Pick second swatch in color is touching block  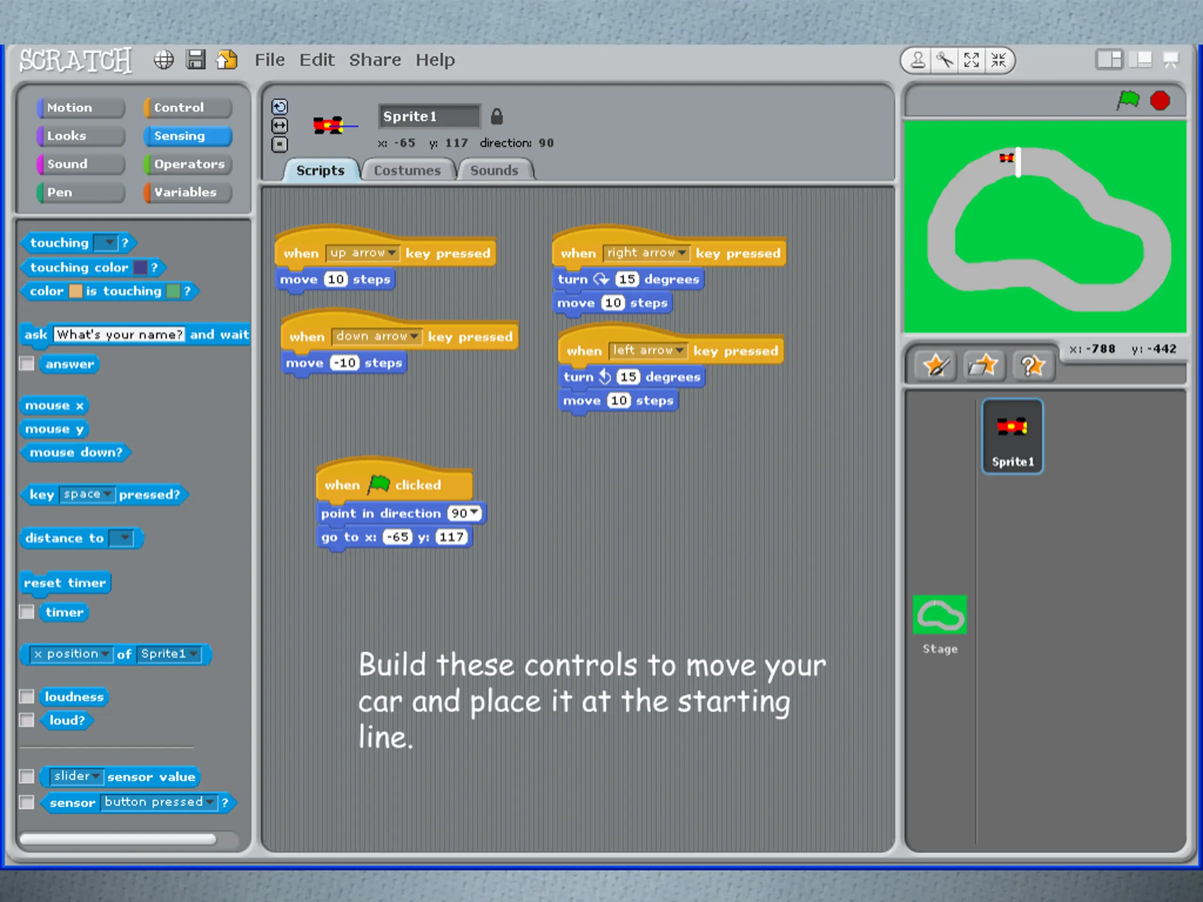point(173,291)
